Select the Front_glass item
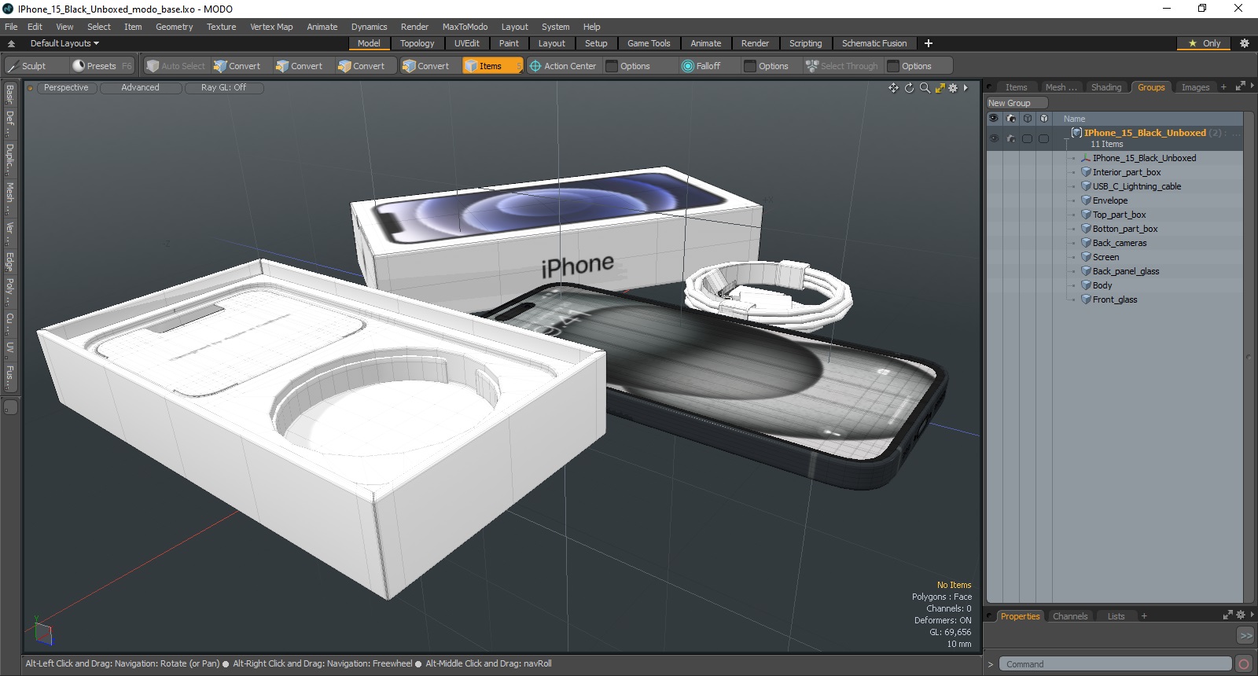 tap(1114, 299)
